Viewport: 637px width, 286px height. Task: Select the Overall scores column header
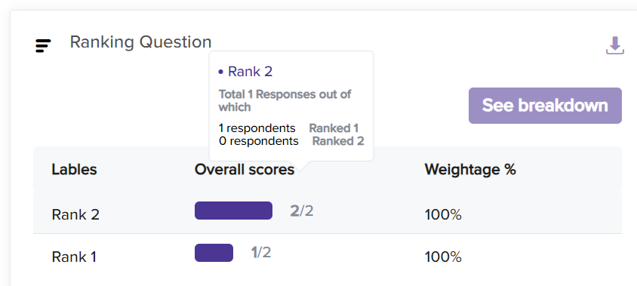tap(244, 169)
